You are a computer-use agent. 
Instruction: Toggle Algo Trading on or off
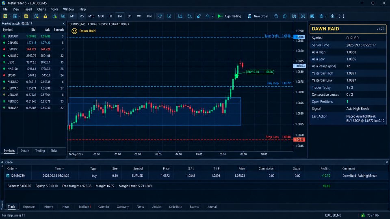point(229,16)
